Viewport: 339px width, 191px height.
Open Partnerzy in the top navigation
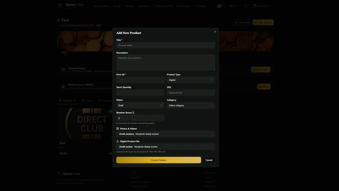[144, 6]
